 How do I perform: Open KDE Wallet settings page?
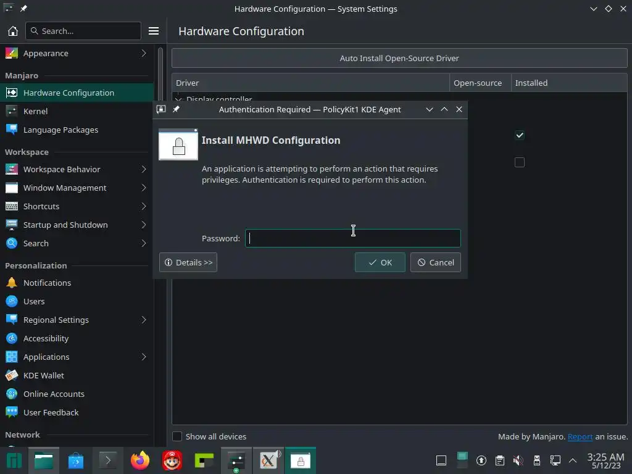pyautogui.click(x=77, y=376)
